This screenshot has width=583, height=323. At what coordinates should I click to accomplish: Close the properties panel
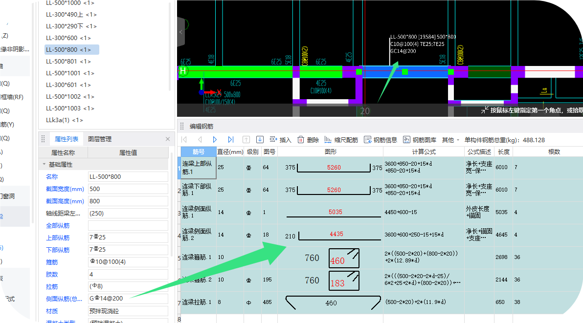pos(168,139)
